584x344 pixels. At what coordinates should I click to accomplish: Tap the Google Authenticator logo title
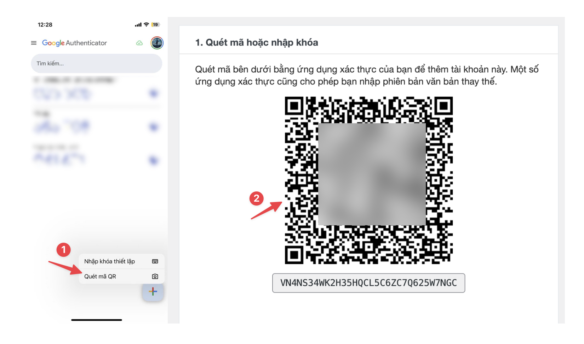[74, 43]
